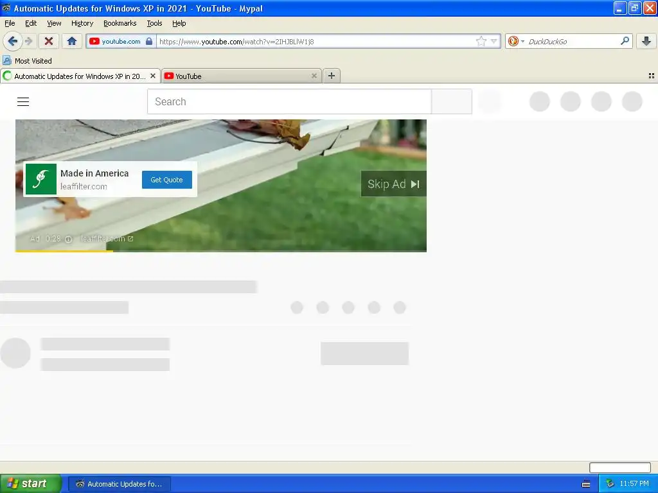The image size is (658, 493).
Task: Click the Skip Ad button
Action: click(394, 184)
